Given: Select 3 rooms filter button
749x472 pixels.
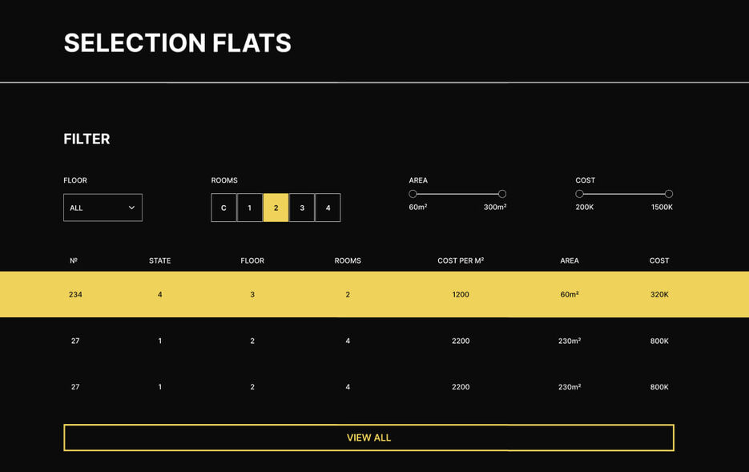Looking at the screenshot, I should pos(302,208).
